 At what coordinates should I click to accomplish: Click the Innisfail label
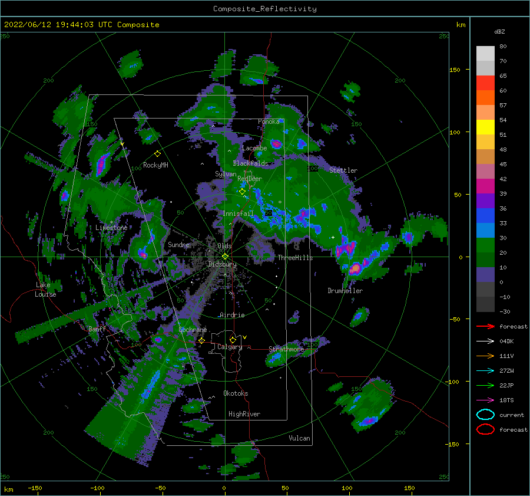click(x=238, y=213)
